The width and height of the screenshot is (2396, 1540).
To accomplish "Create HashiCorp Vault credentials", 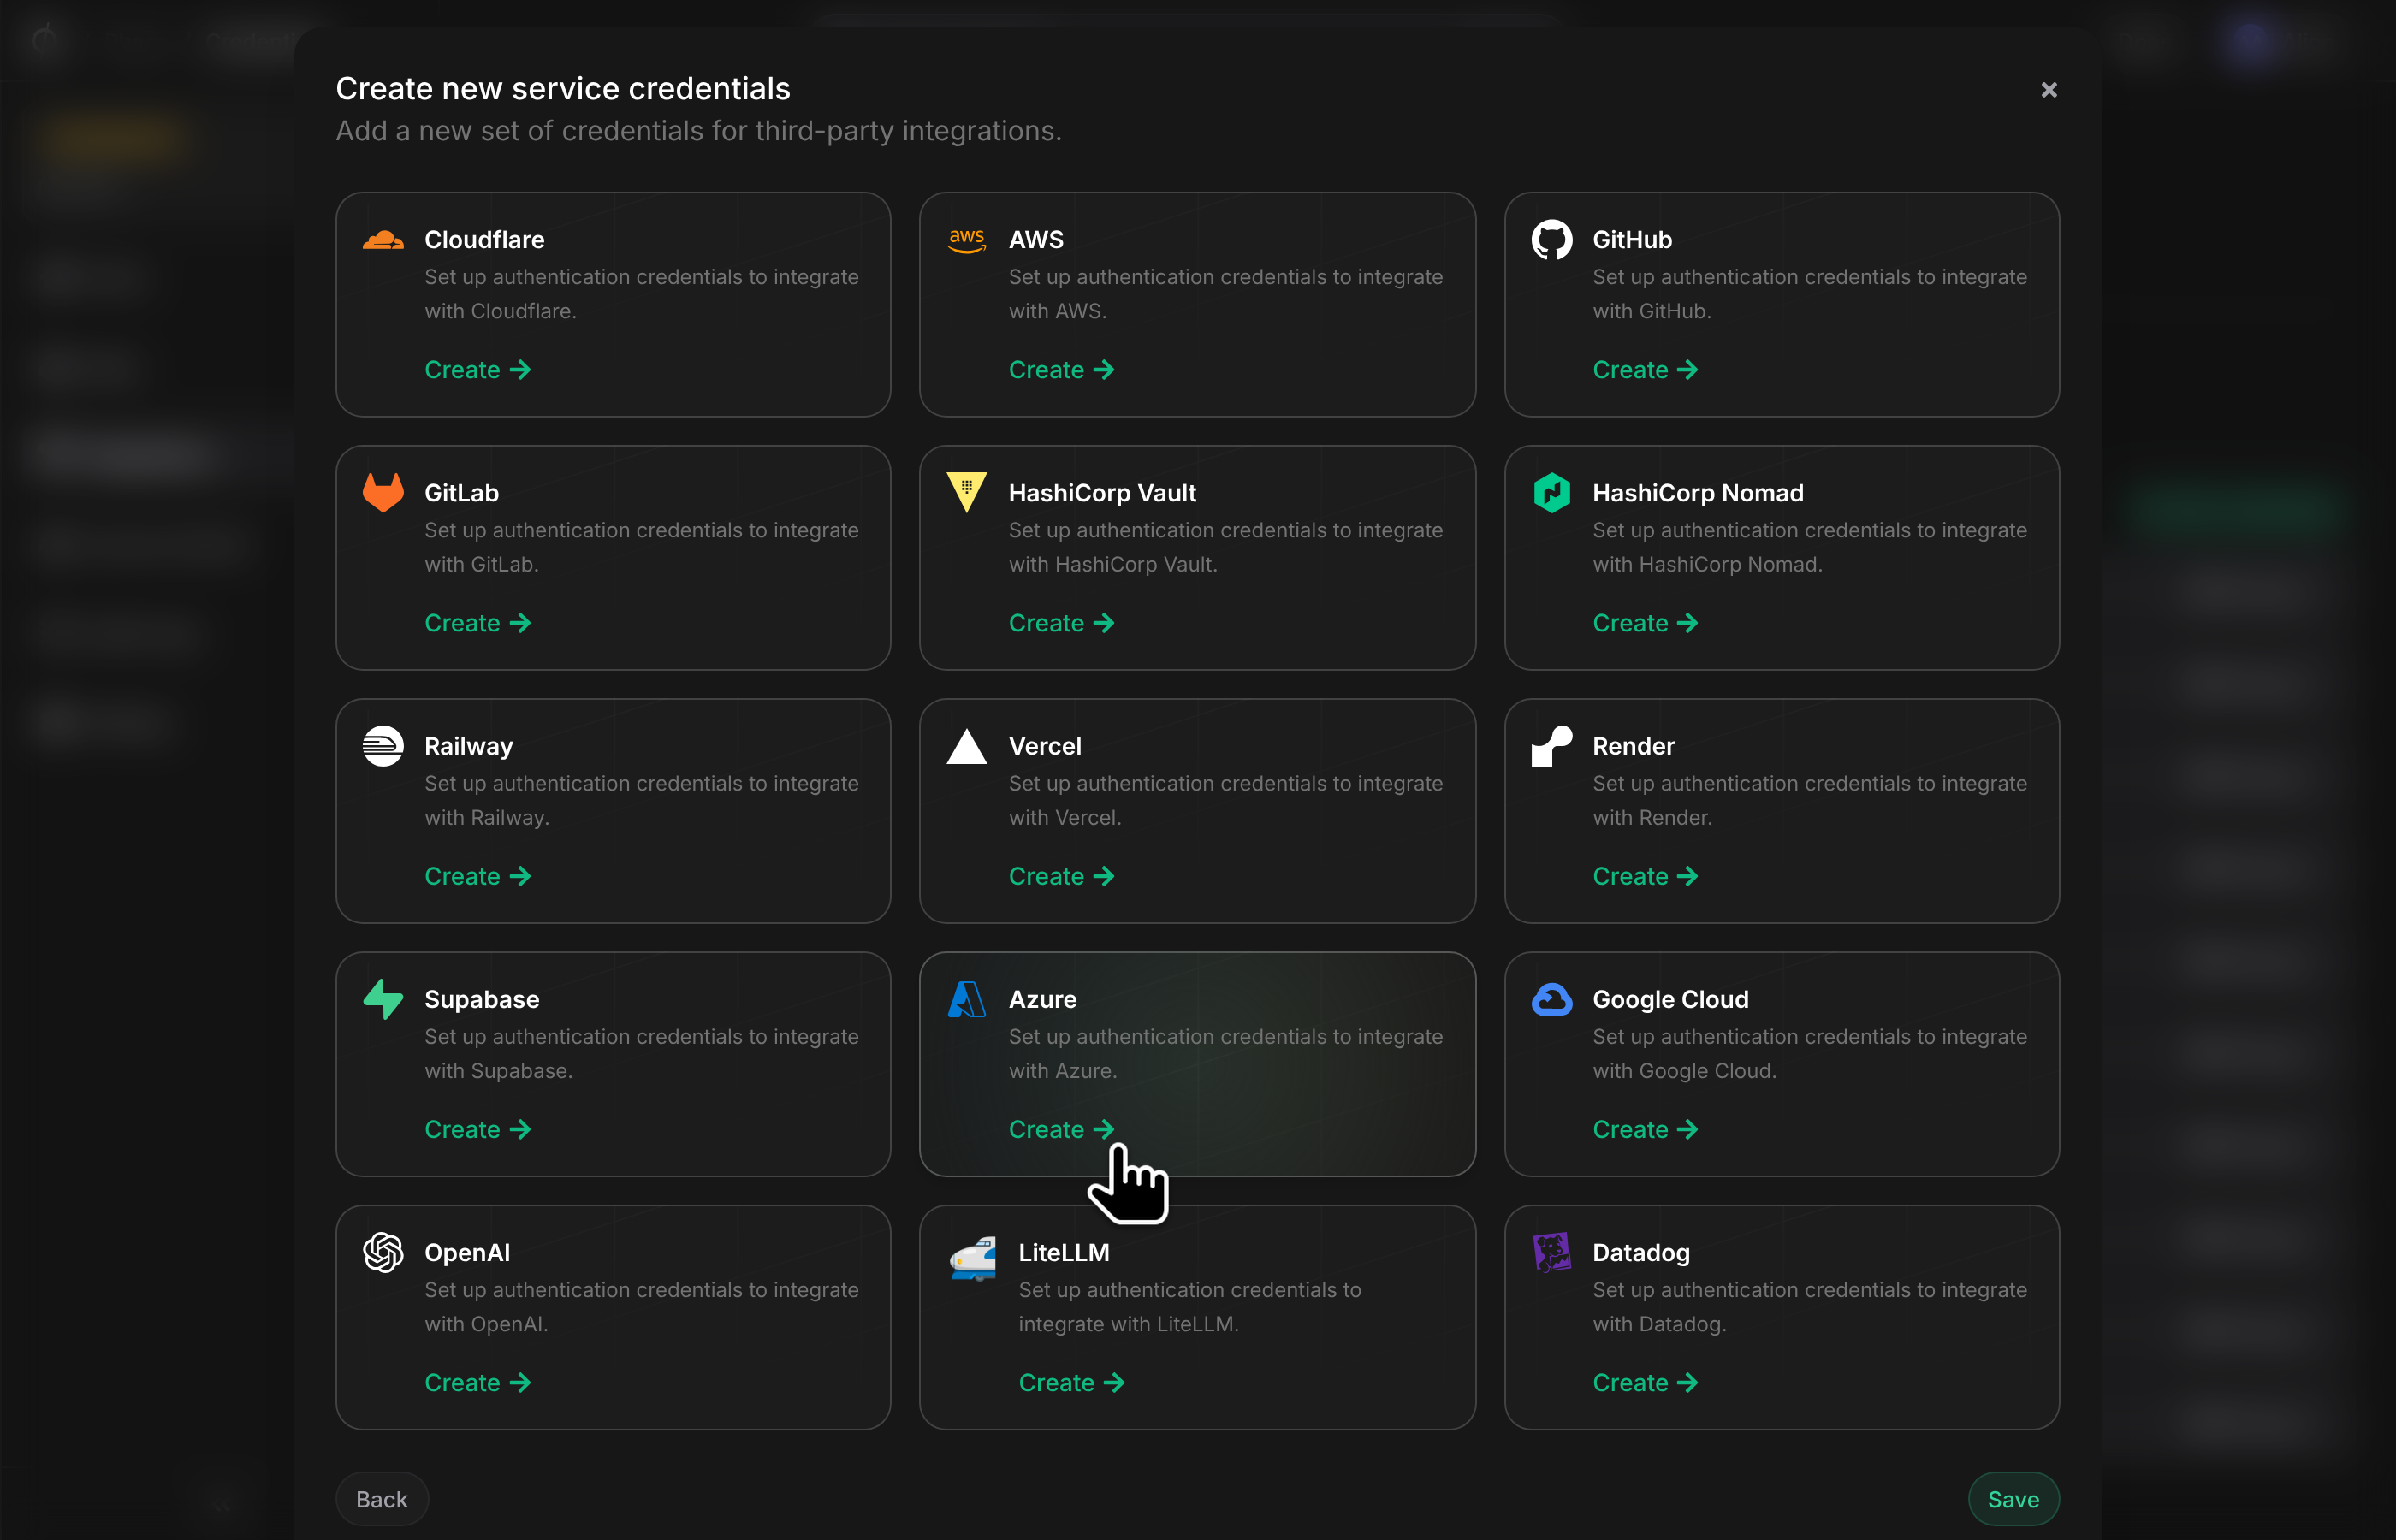I will pyautogui.click(x=1061, y=623).
